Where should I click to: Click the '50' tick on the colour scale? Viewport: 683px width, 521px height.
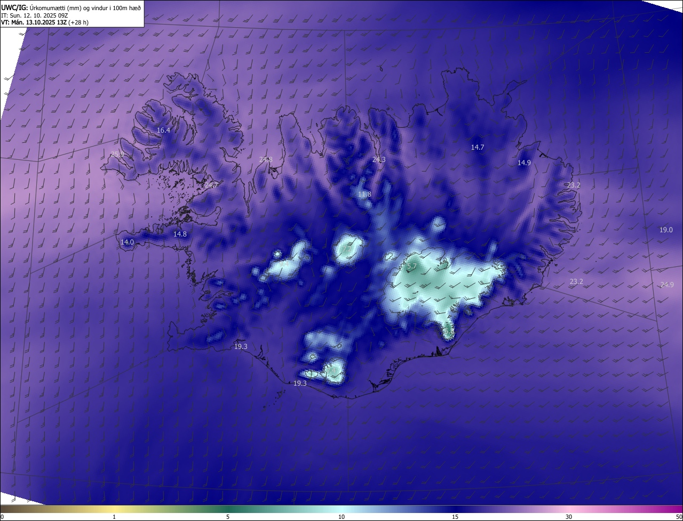pyautogui.click(x=679, y=517)
